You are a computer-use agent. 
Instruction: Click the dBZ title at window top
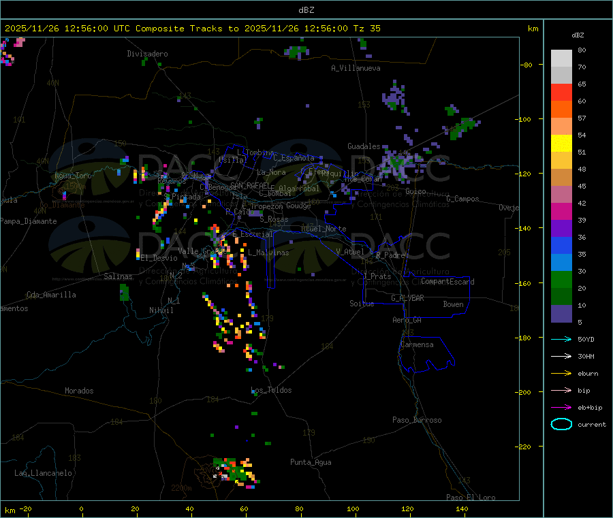click(306, 10)
